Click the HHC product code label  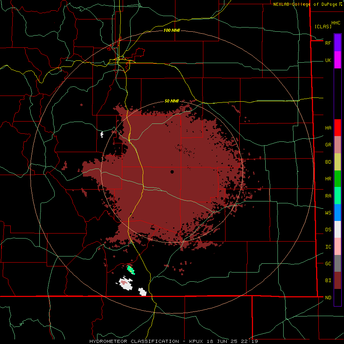[336, 23]
